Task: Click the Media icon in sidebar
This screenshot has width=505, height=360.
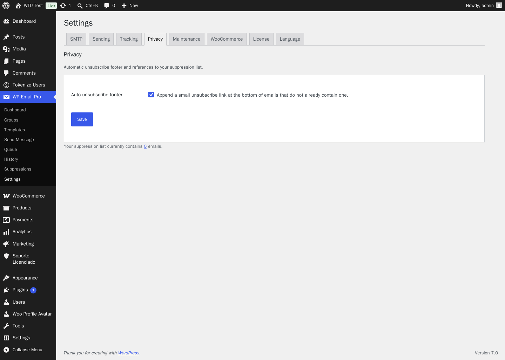Action: tap(6, 49)
